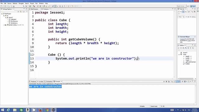Collapse the Cube class in Outline
The height and width of the screenshot is (112, 199).
tap(179, 54)
